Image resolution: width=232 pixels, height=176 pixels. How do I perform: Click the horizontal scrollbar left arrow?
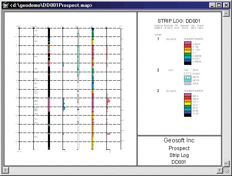tap(6, 170)
